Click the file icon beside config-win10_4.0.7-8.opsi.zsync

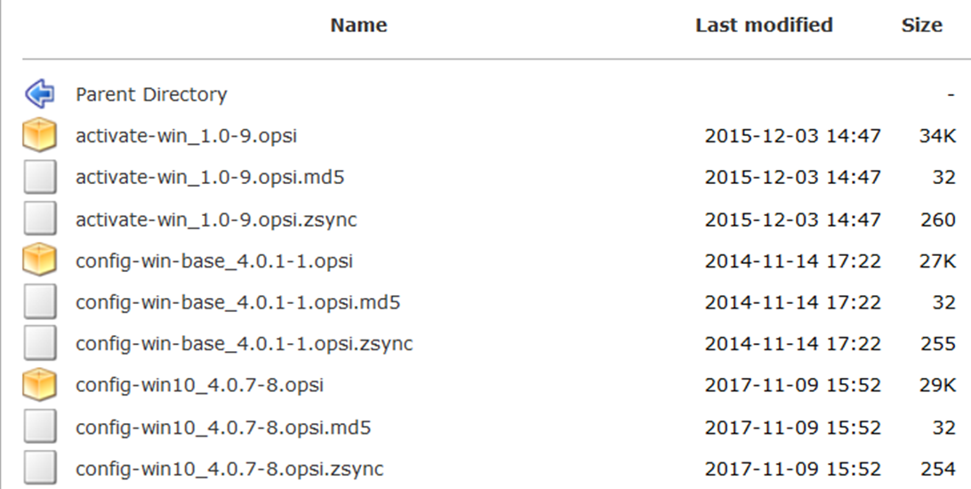click(x=39, y=469)
